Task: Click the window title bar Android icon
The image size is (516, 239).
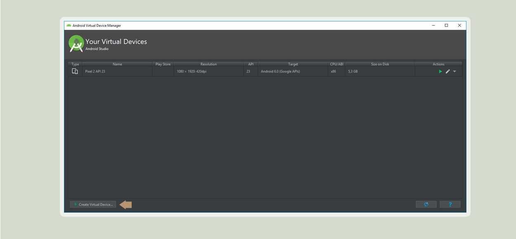Action: 69,26
